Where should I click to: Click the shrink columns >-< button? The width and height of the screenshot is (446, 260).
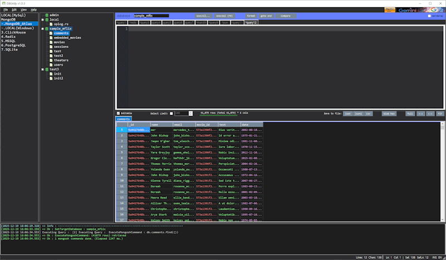(x=420, y=114)
